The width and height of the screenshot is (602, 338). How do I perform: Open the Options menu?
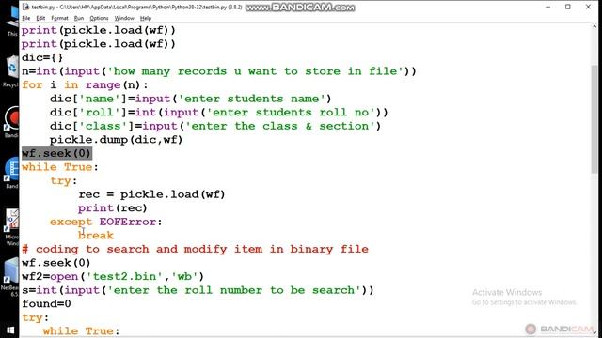(99, 18)
